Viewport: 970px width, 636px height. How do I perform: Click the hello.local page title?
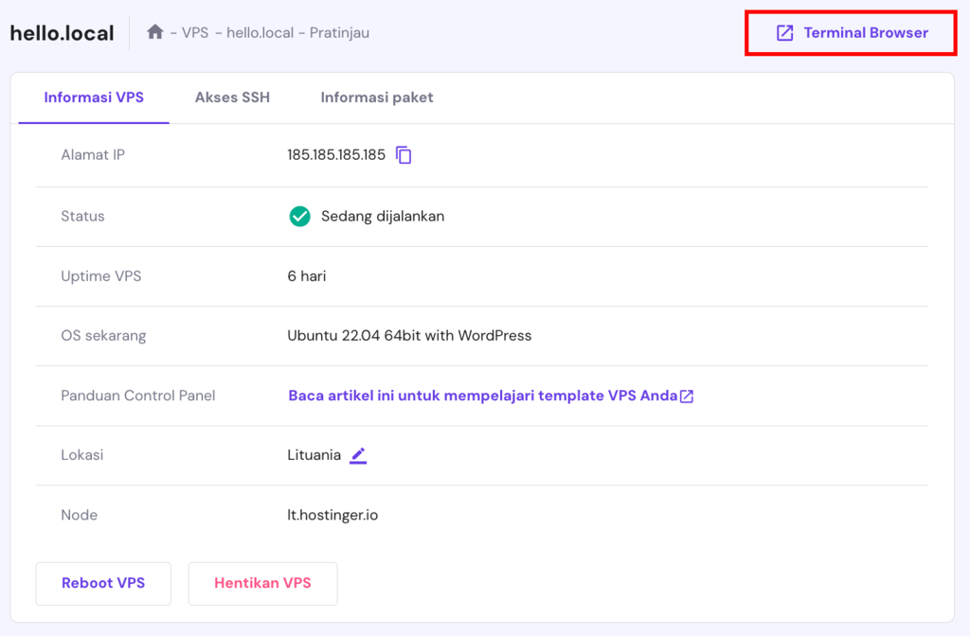pos(62,31)
